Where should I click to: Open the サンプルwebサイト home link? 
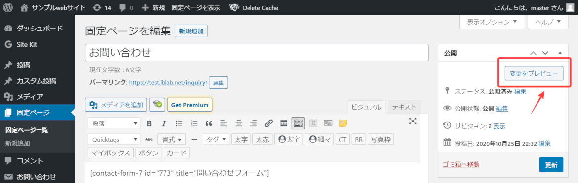point(53,7)
